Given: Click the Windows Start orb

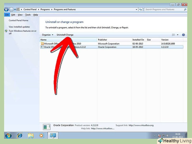Looking at the screenshot, I should (8, 136).
